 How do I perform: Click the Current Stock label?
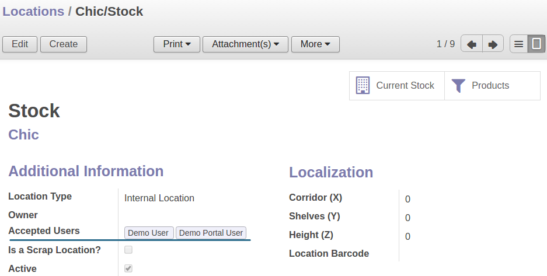pos(405,86)
